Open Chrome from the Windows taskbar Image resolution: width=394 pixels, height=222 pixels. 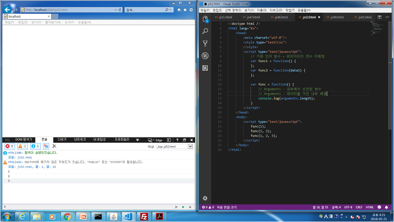67,217
